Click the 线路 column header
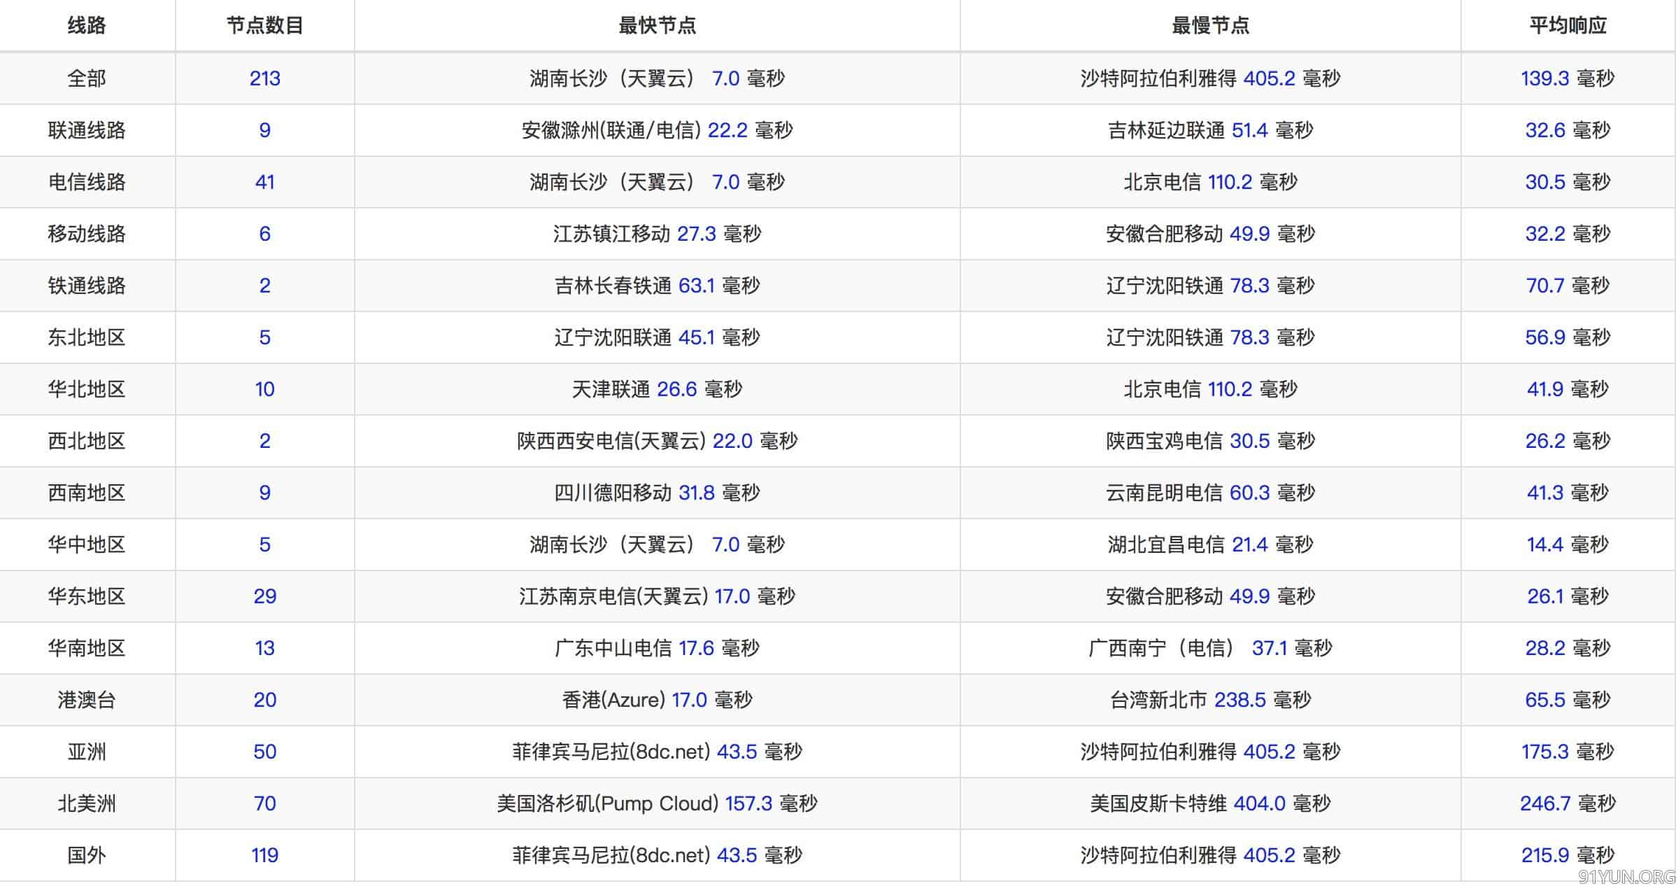 click(x=87, y=26)
